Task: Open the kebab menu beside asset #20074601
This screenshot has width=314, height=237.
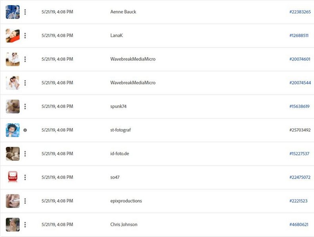Action: (x=25, y=59)
